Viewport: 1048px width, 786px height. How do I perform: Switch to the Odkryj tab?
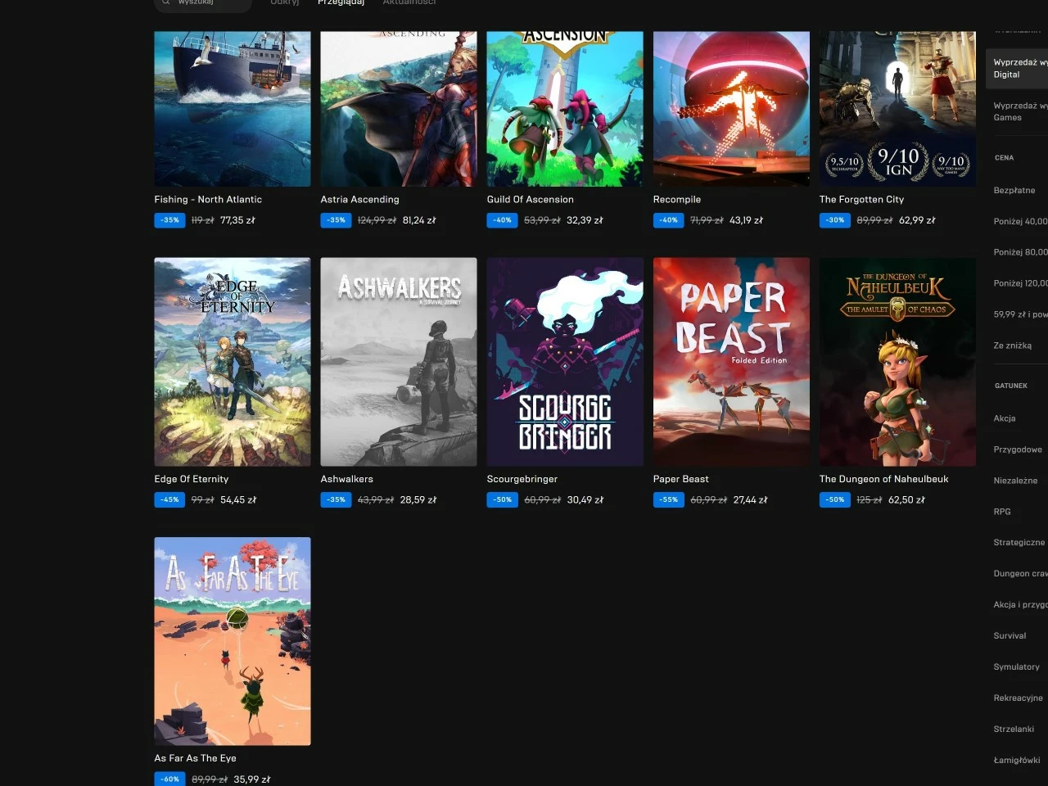coord(285,2)
